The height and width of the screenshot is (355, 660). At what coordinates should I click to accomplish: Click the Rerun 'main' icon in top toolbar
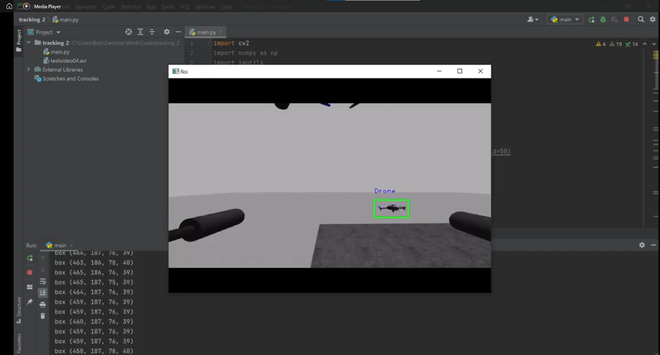591,19
